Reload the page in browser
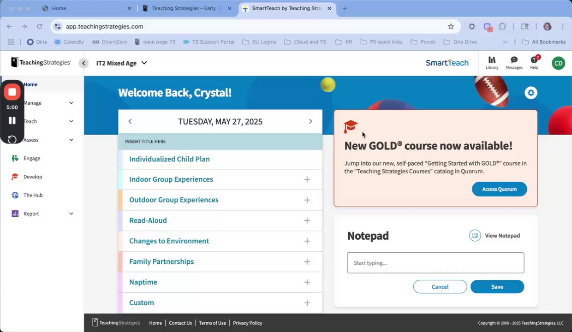Screen dimensions: 572x332 click(x=39, y=26)
